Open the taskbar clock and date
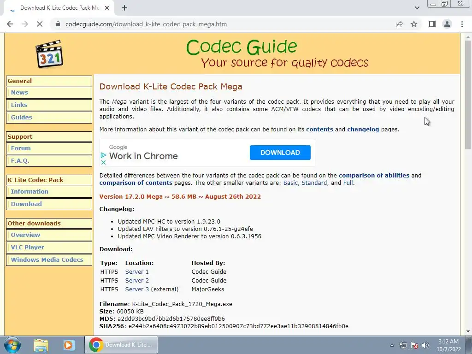The image size is (472, 354). [448, 345]
